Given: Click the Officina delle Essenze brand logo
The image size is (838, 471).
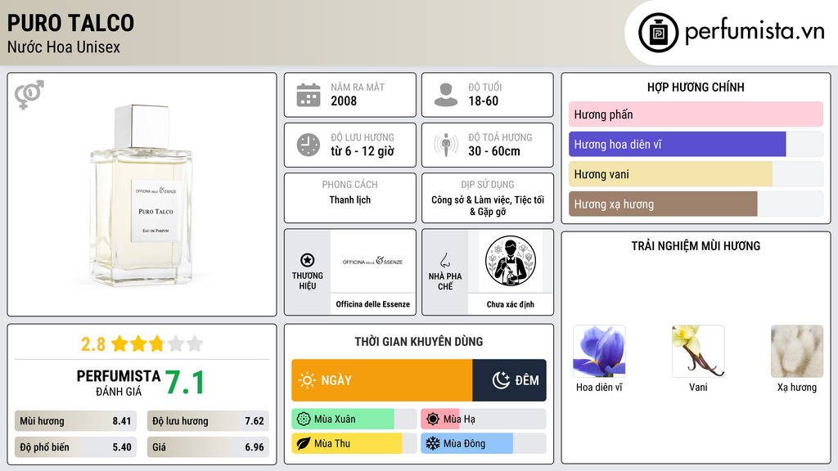Looking at the screenshot, I should (372, 261).
